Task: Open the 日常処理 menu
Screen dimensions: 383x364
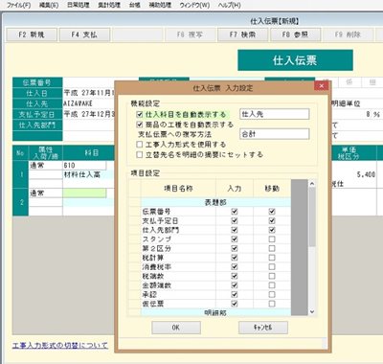Action: click(79, 5)
